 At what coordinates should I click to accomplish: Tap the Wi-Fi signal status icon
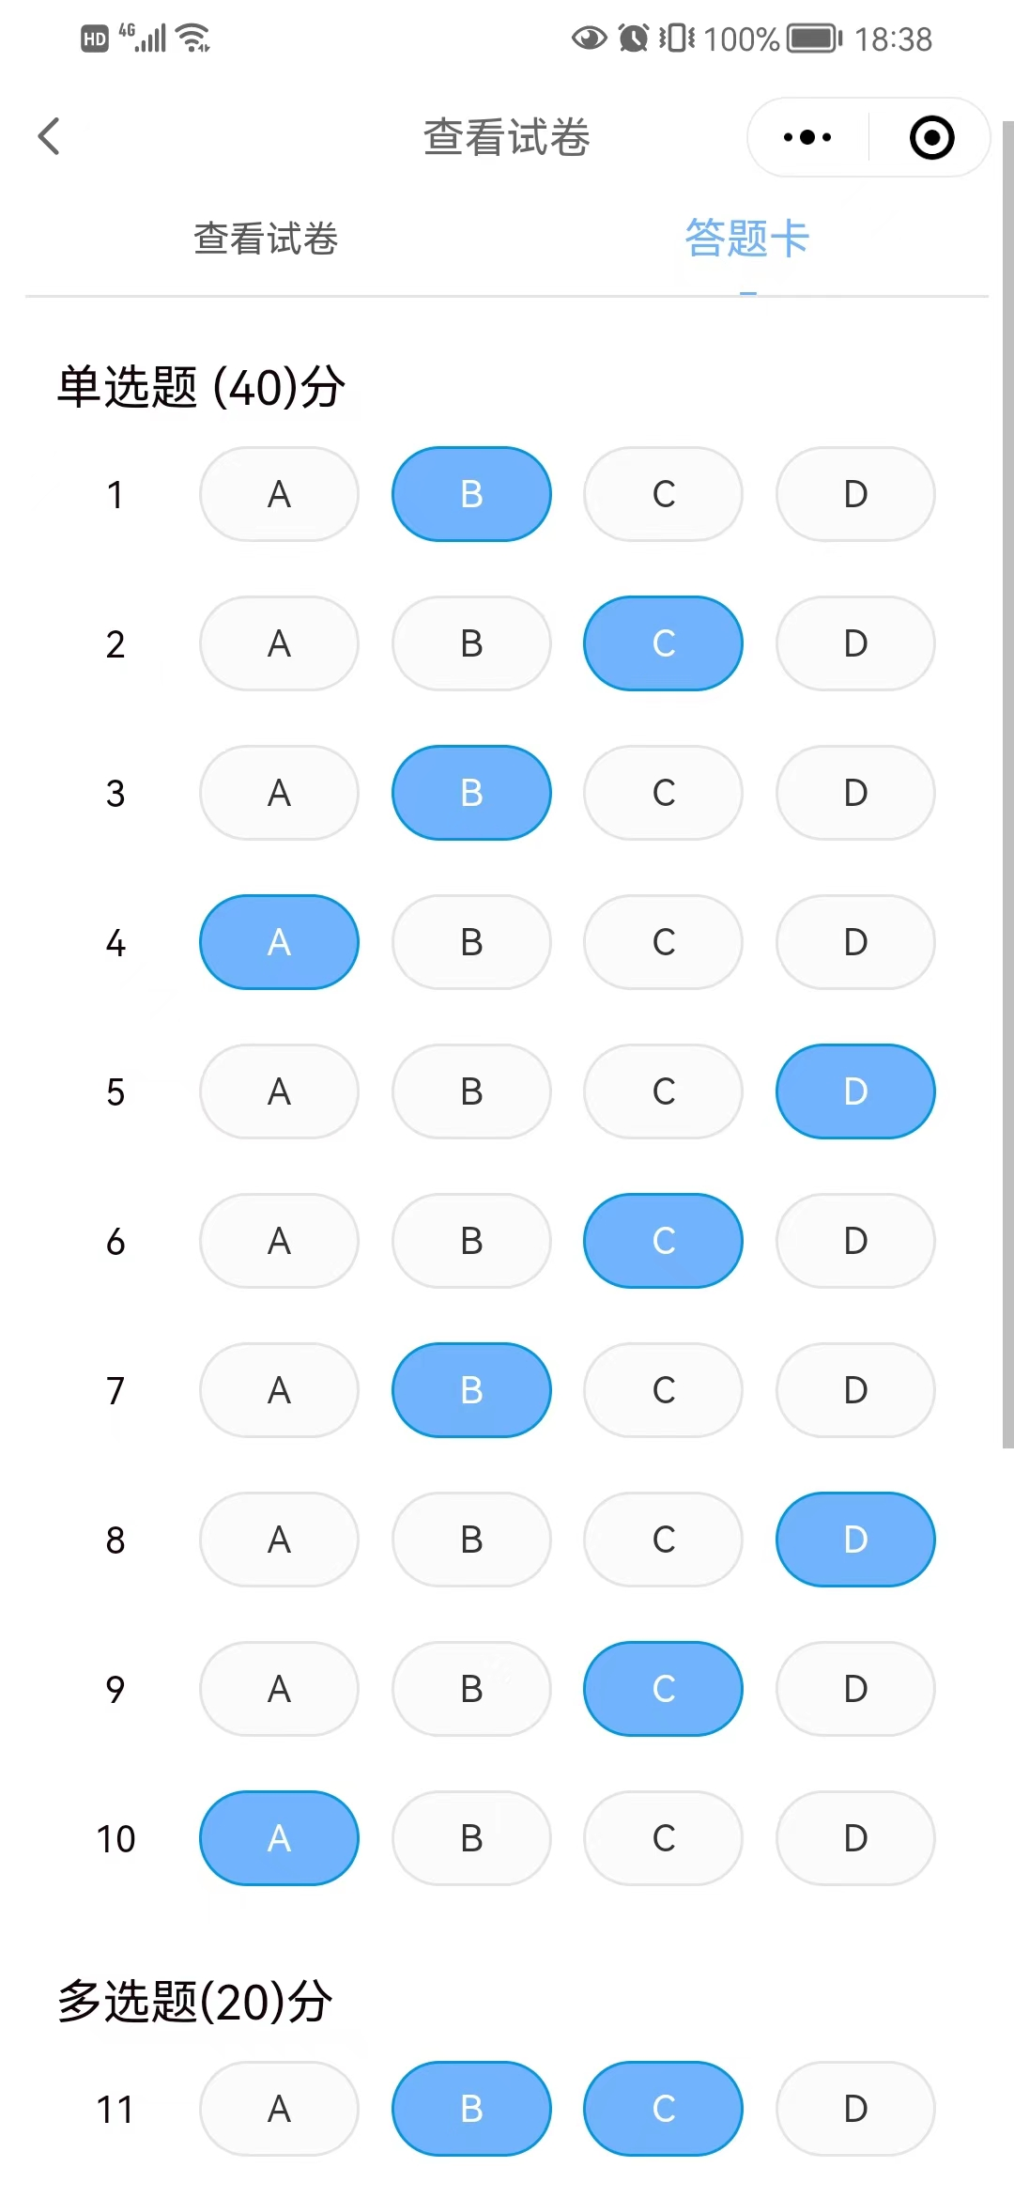(x=194, y=39)
